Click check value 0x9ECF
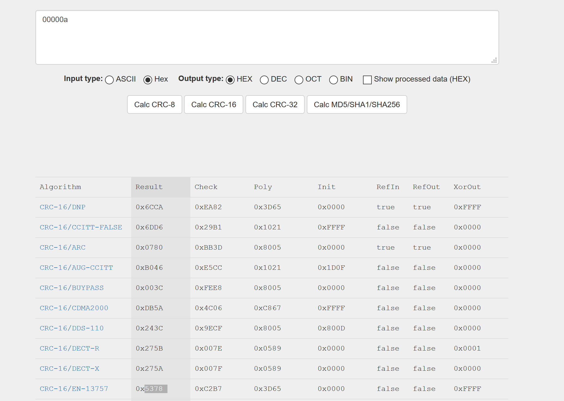Image resolution: width=564 pixels, height=401 pixels. click(208, 328)
